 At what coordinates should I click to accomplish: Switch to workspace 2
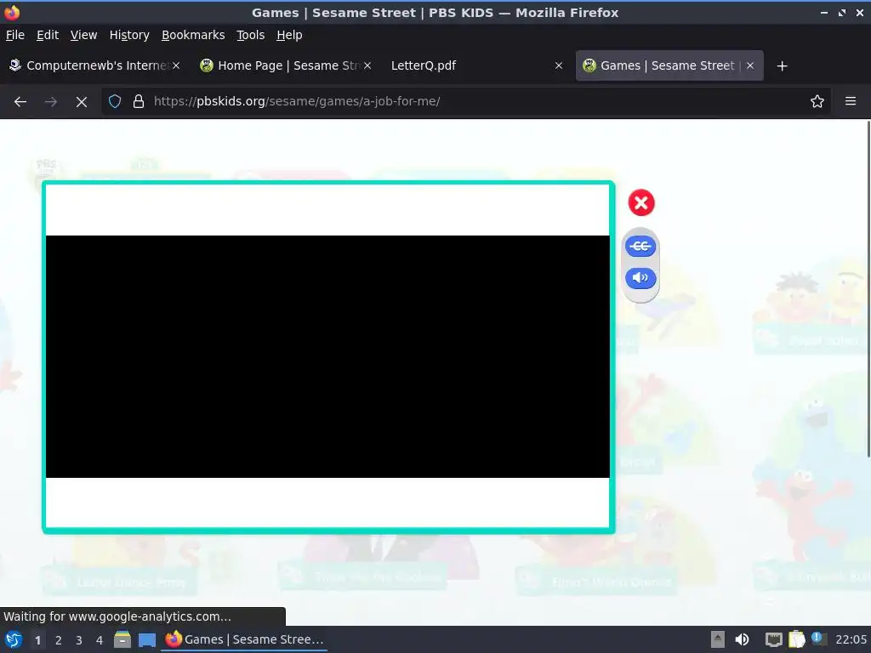(x=59, y=640)
